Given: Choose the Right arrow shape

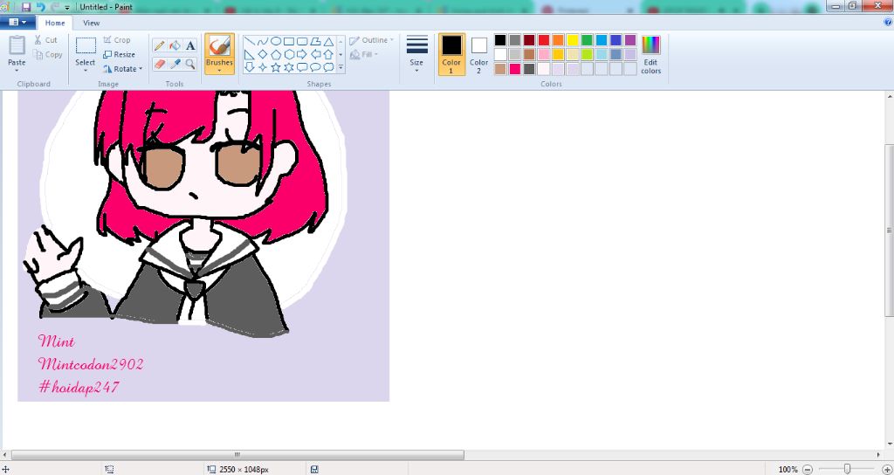Looking at the screenshot, I should [x=301, y=55].
